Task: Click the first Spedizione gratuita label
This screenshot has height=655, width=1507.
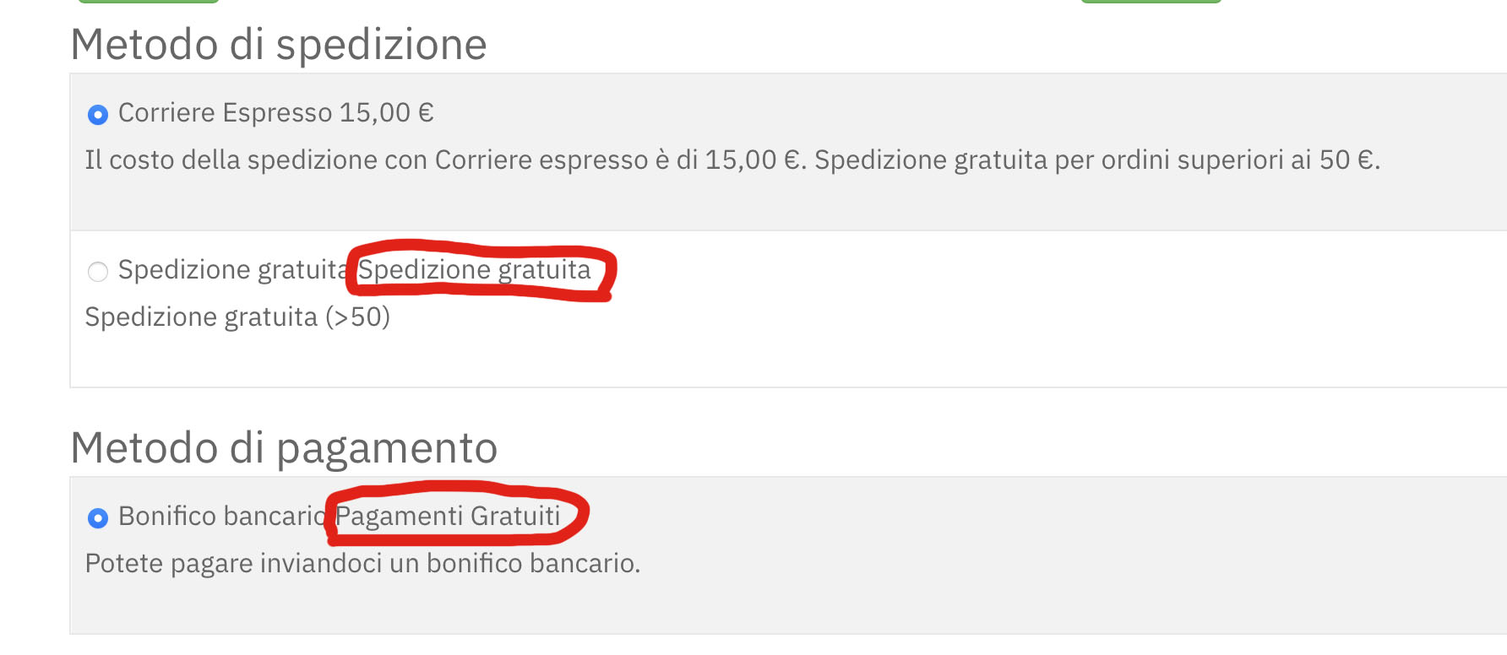Action: pos(232,270)
